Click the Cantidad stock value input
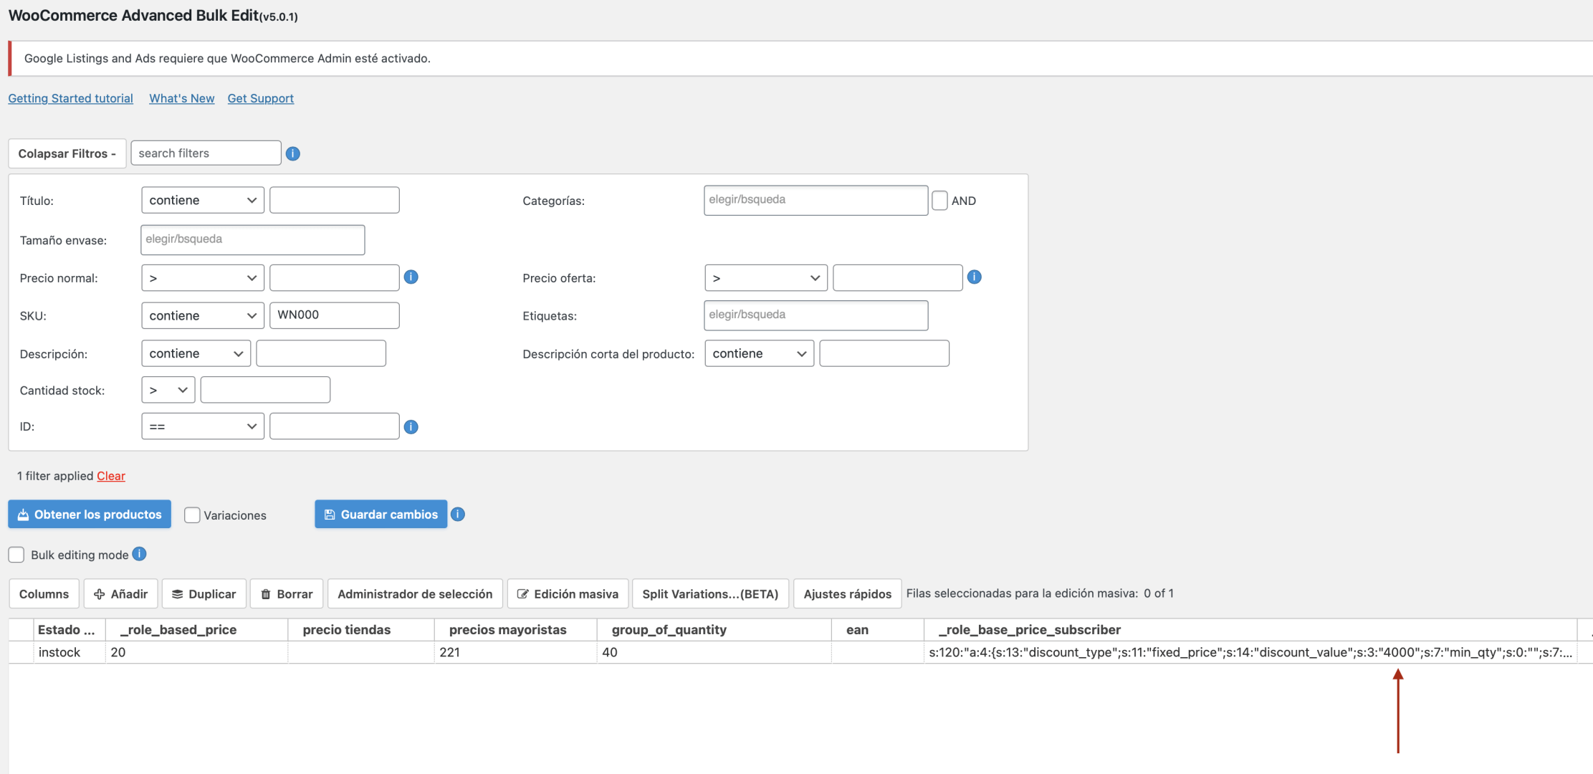1593x774 pixels. pos(265,390)
